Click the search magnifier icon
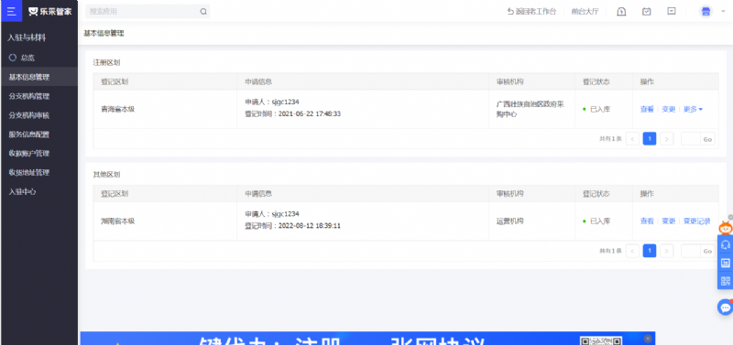The image size is (733, 345). pyautogui.click(x=203, y=12)
